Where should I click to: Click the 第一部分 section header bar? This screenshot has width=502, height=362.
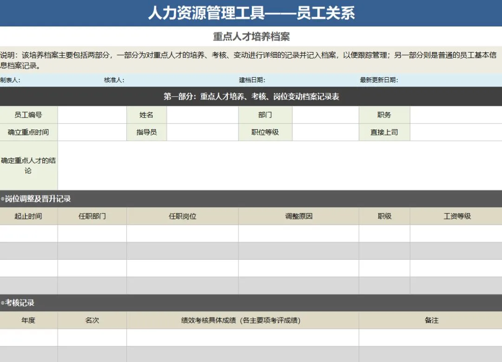[251, 96]
